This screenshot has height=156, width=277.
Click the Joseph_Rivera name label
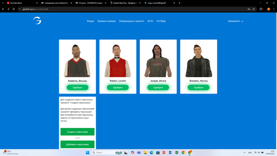click(158, 81)
